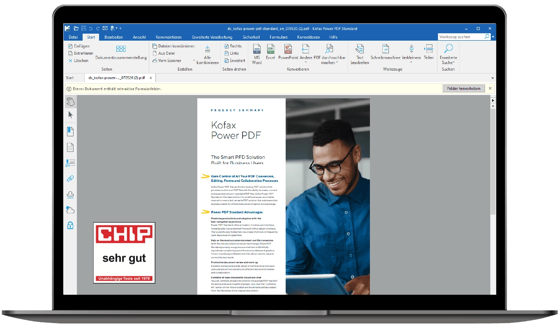Screen dimensions: 559x328
Task: Open the pages panel in sidebar
Action: pyautogui.click(x=70, y=147)
